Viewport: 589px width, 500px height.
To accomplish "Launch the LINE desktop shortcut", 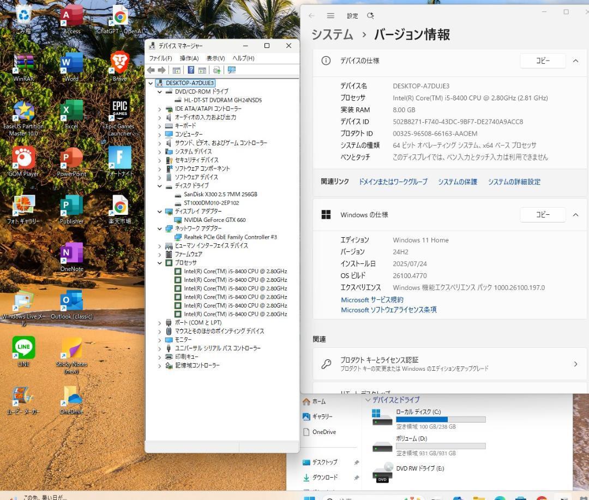I will (23, 352).
